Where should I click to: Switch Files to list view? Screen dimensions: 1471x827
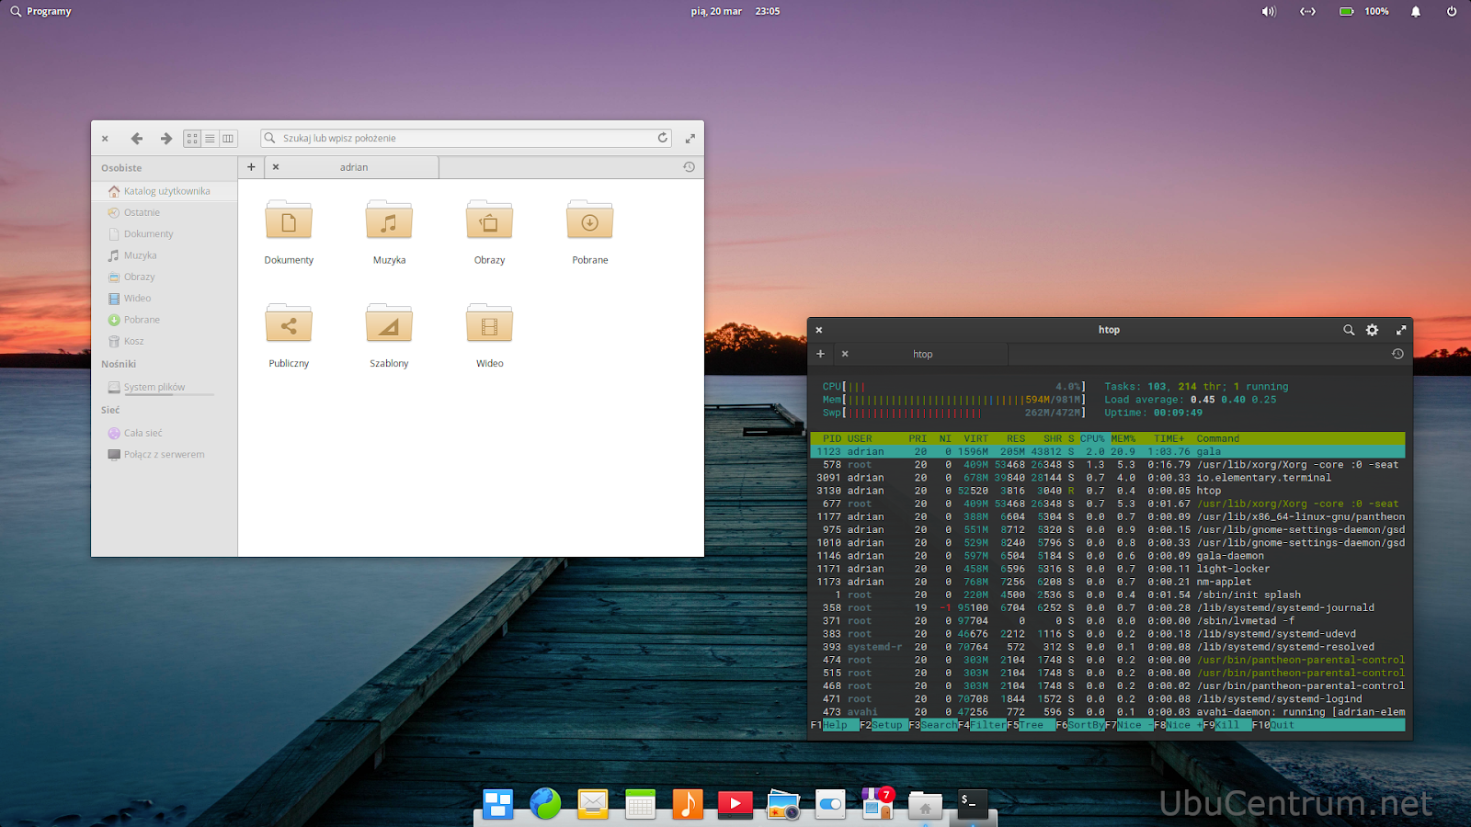210,139
